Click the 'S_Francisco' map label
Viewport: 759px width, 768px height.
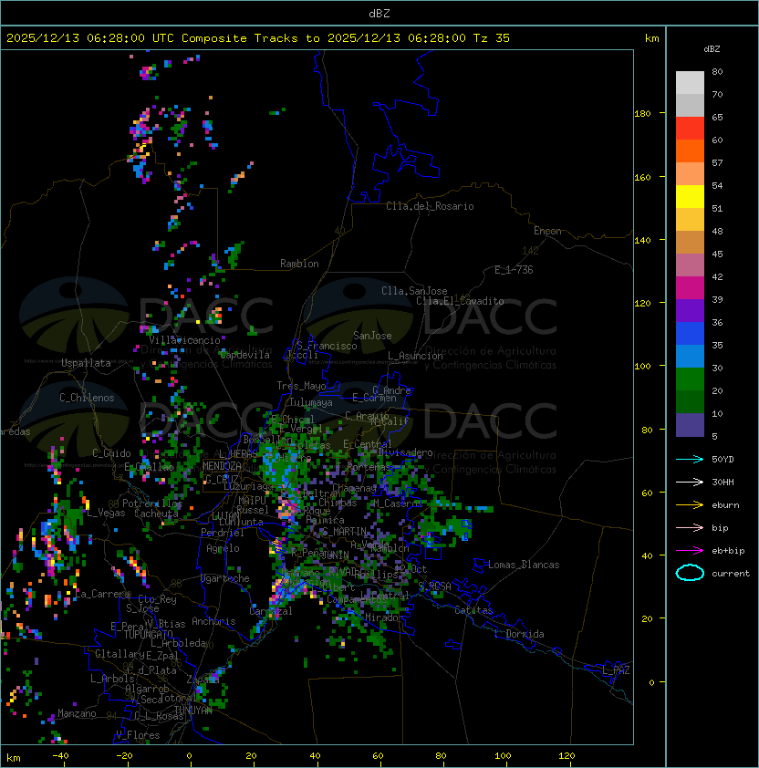point(327,346)
